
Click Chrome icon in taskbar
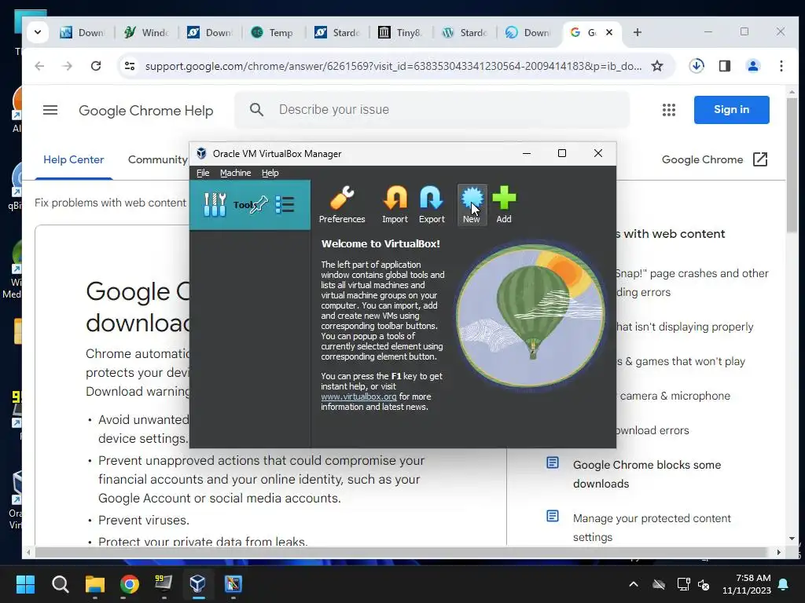pos(130,583)
